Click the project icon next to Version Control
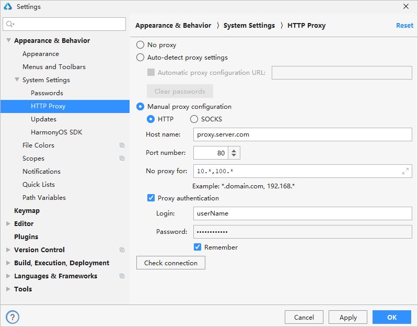The height and width of the screenshot is (327, 418). click(122, 250)
